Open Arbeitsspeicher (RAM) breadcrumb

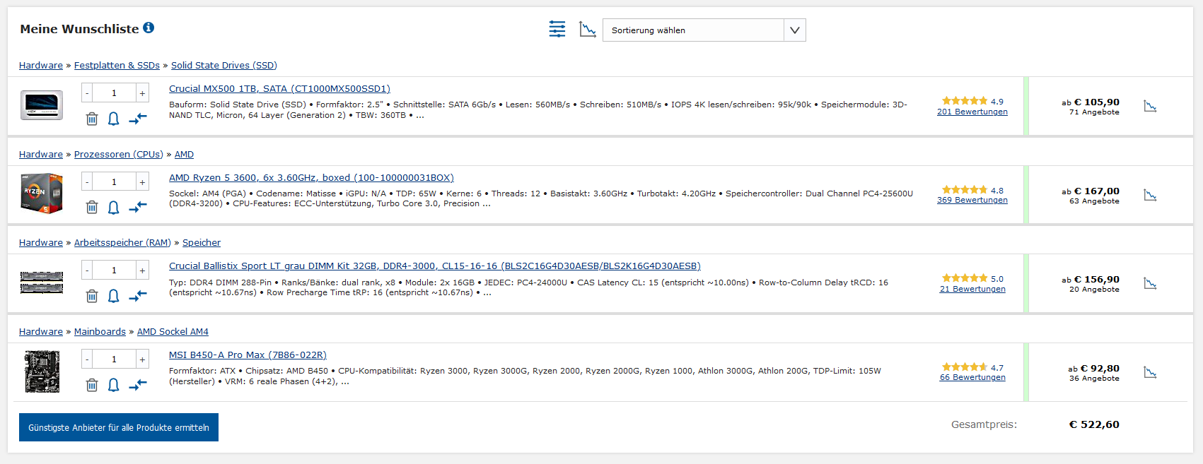point(122,243)
